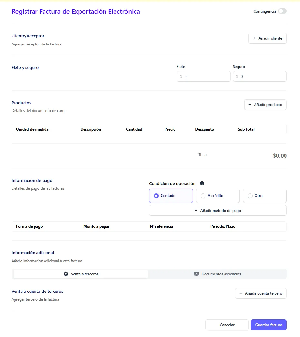The image size is (300, 337).
Task: Enable the Contingencia toggle switch
Action: tap(282, 11)
